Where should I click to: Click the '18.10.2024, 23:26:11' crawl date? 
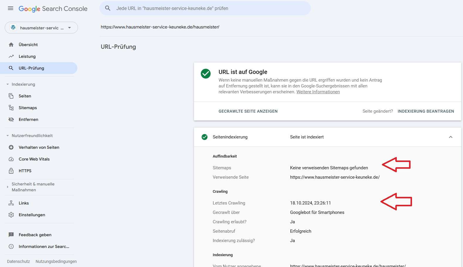[x=310, y=203]
